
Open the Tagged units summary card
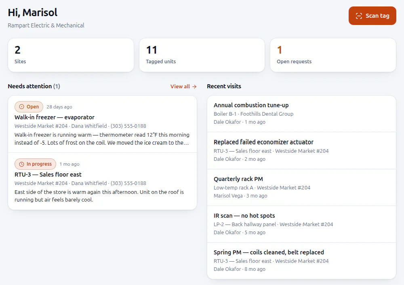click(202, 55)
